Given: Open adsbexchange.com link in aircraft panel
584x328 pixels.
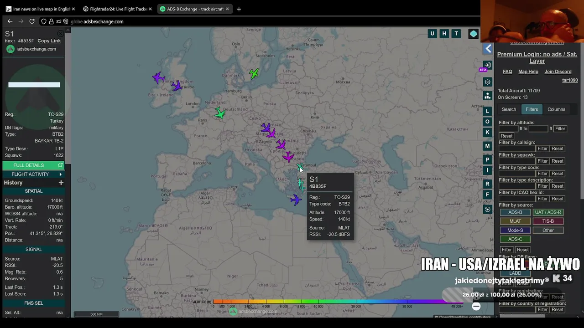Looking at the screenshot, I should pos(36,49).
